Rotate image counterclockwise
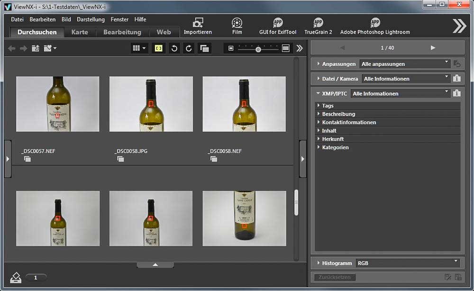Image resolution: width=474 pixels, height=291 pixels. [174, 48]
